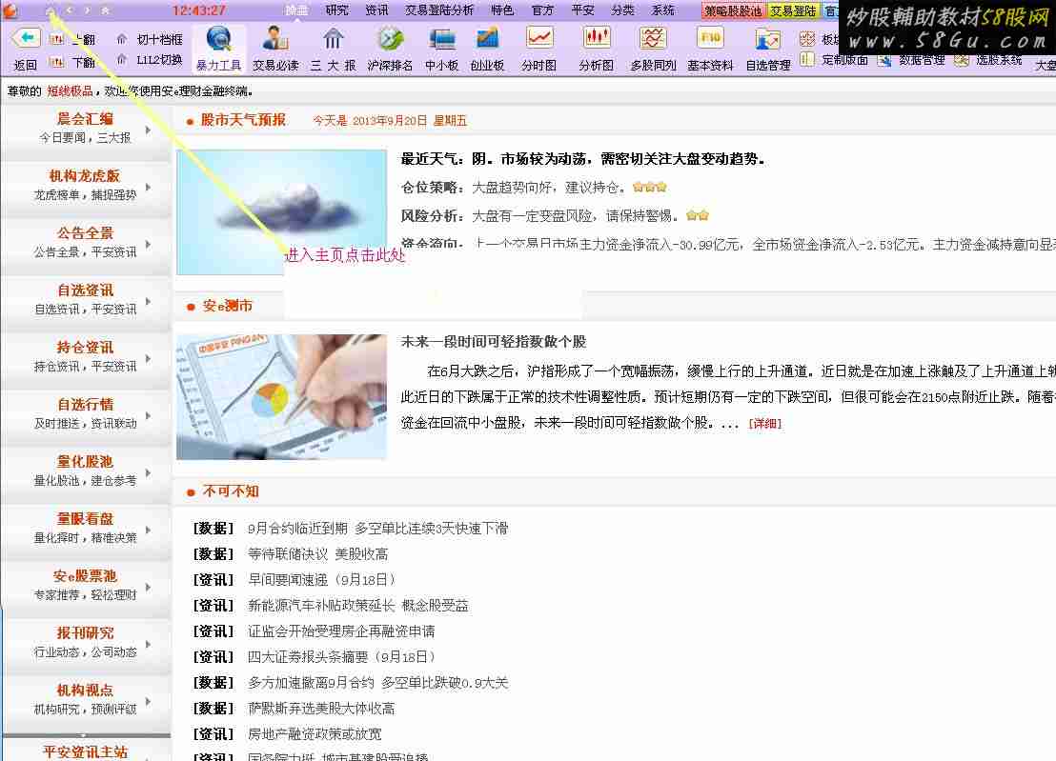Expand the 晨会汇编 sidebar arrow
Screen dimensions: 1056x761
(148, 130)
